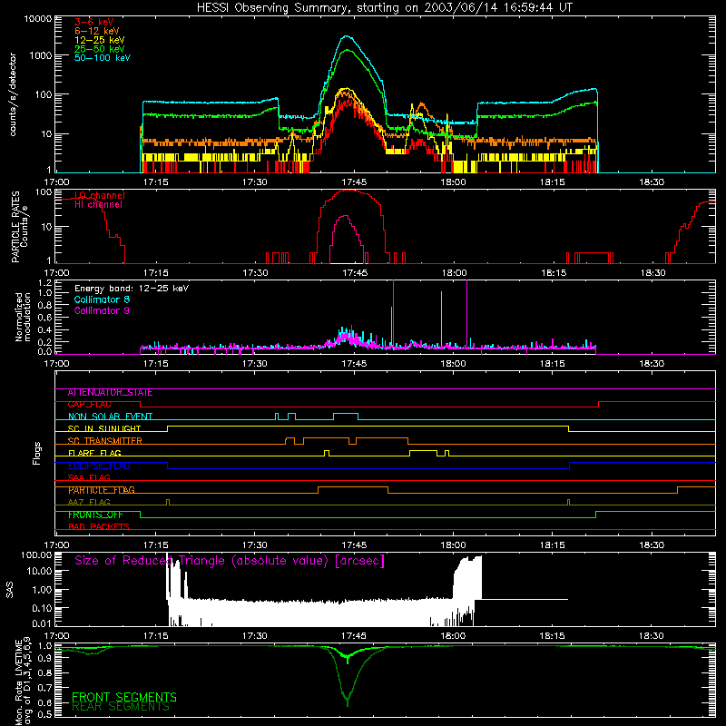The image size is (726, 726).
Task: Select the "Collimator 9" legend label
Action: click(102, 310)
